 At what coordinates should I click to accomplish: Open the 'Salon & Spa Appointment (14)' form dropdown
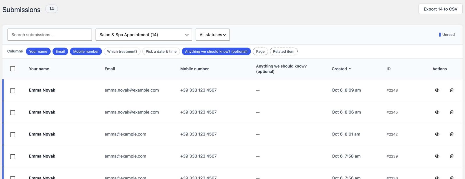click(x=144, y=35)
